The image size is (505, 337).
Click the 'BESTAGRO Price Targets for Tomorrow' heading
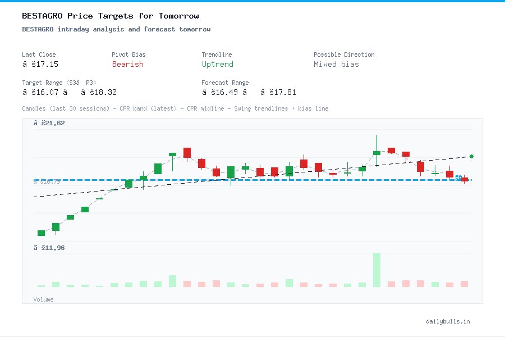[111, 16]
